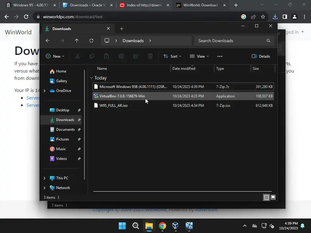
Task: Sort by Name column header
Action: pyautogui.click(x=131, y=69)
